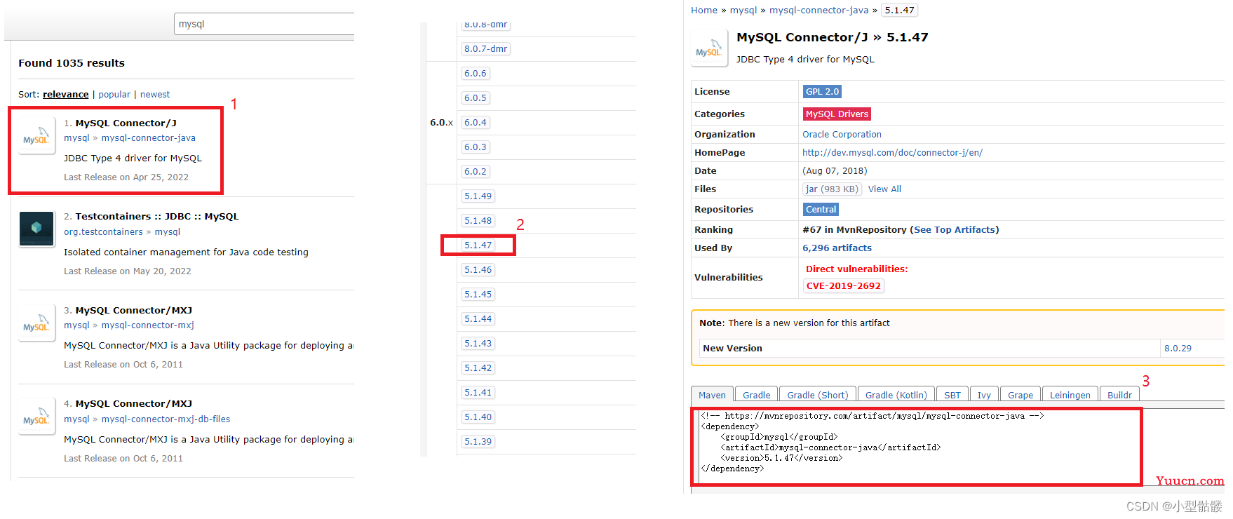Open new version 8.0.29 link
Screen dimensions: 1233x519
[1178, 349]
